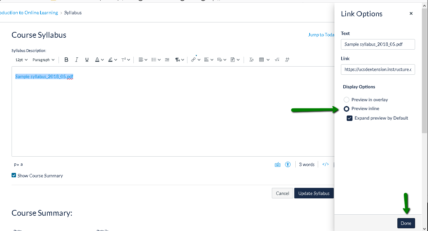Expand alignment options dropdown arrow

click(146, 60)
